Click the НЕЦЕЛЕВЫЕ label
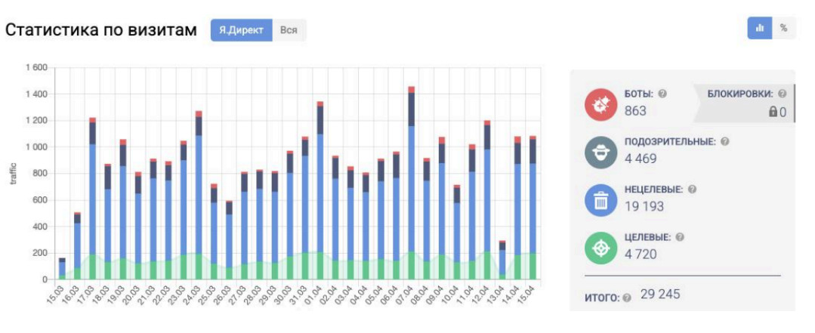815x333 pixels. coord(654,190)
